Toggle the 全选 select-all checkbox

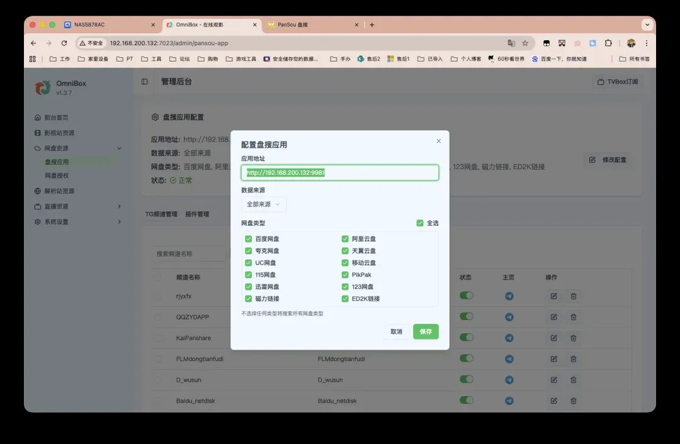pyautogui.click(x=420, y=223)
